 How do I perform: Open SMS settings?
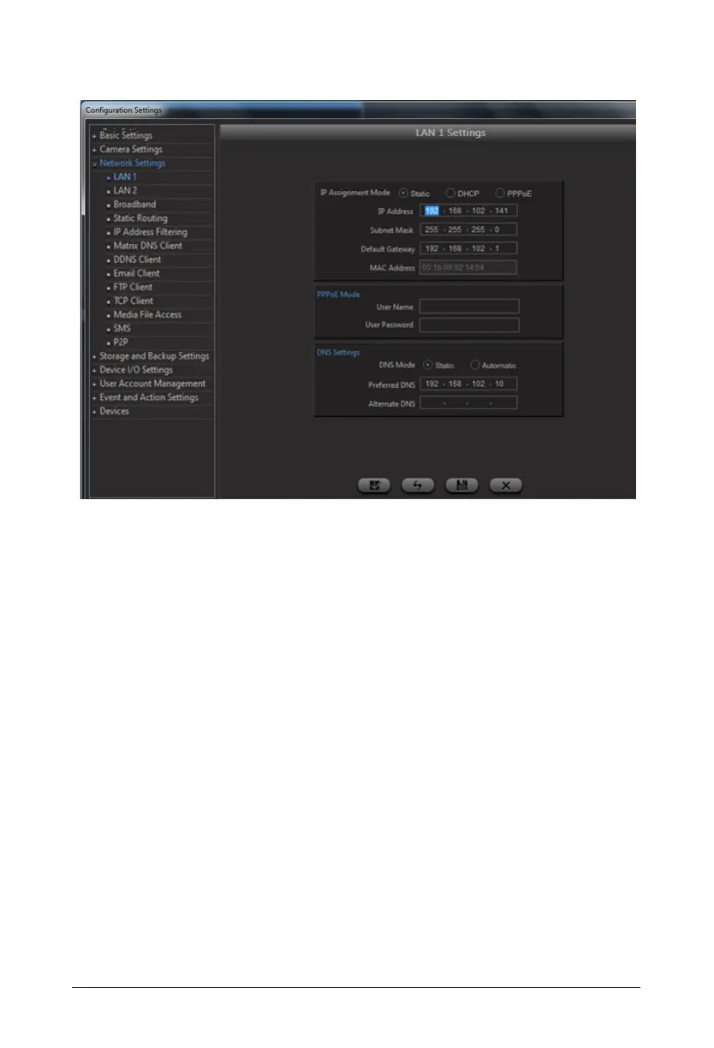pyautogui.click(x=122, y=328)
